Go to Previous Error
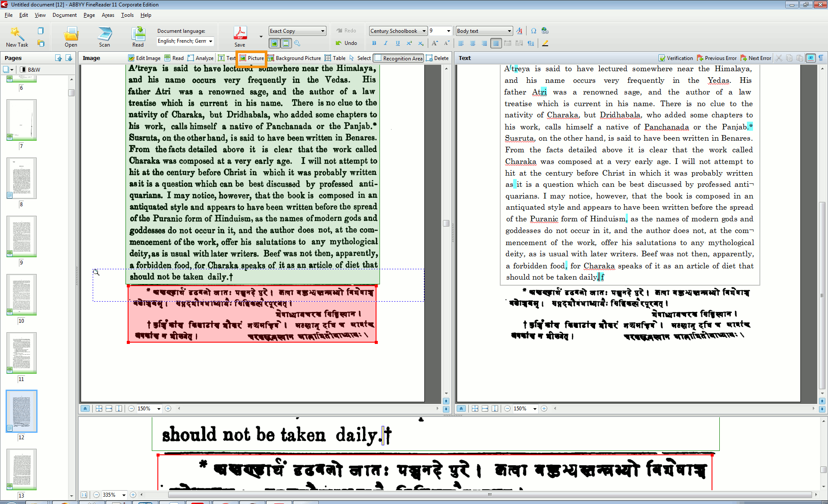This screenshot has height=504, width=828. tap(717, 58)
